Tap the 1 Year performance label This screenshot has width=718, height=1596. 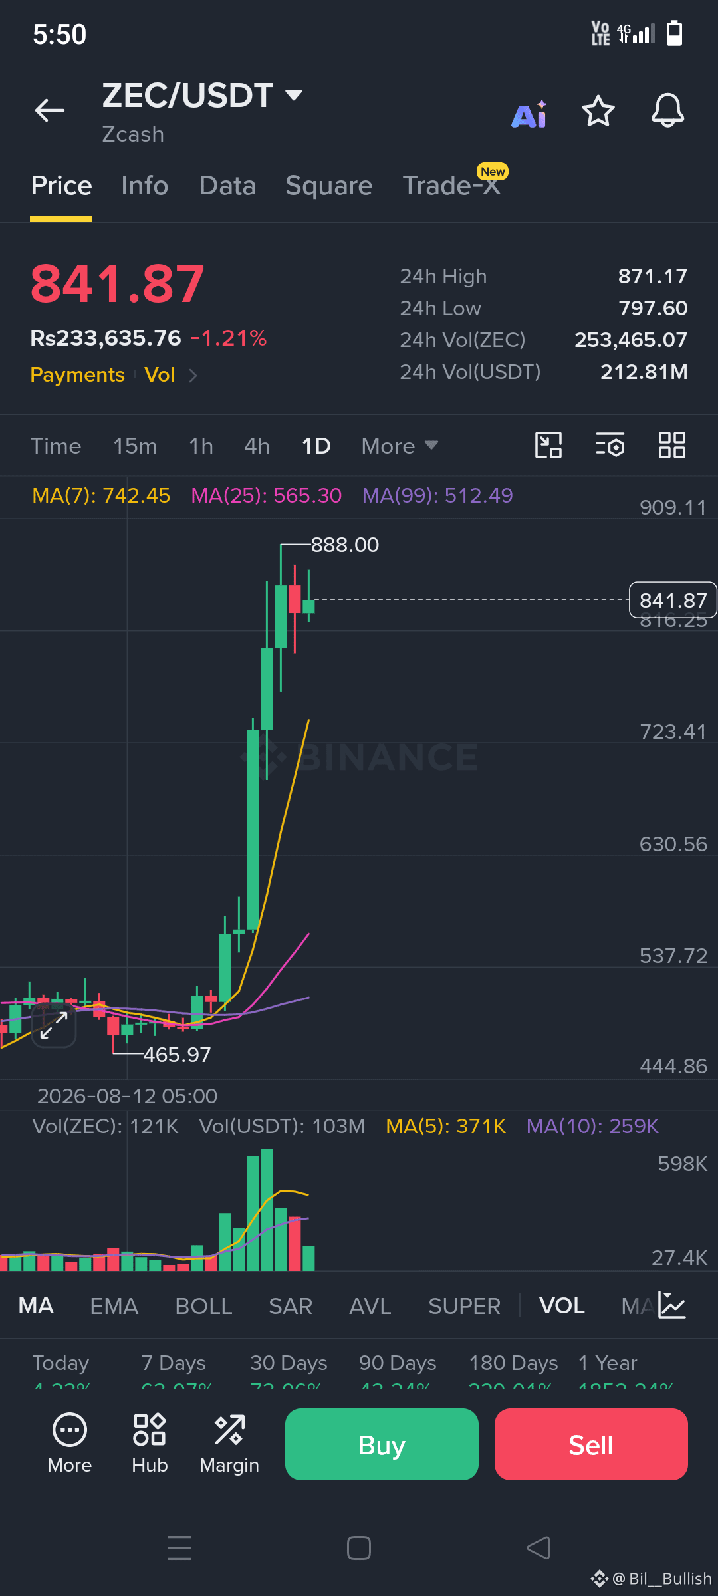608,1363
